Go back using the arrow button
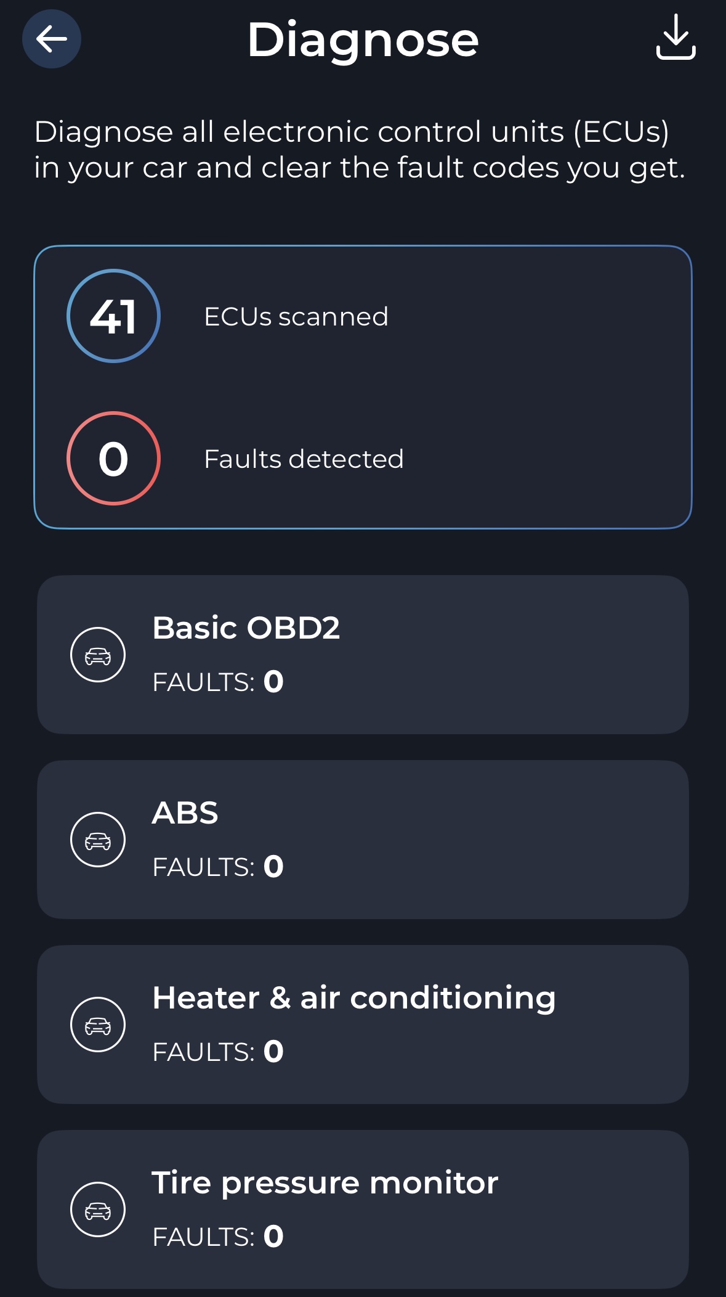 [52, 39]
